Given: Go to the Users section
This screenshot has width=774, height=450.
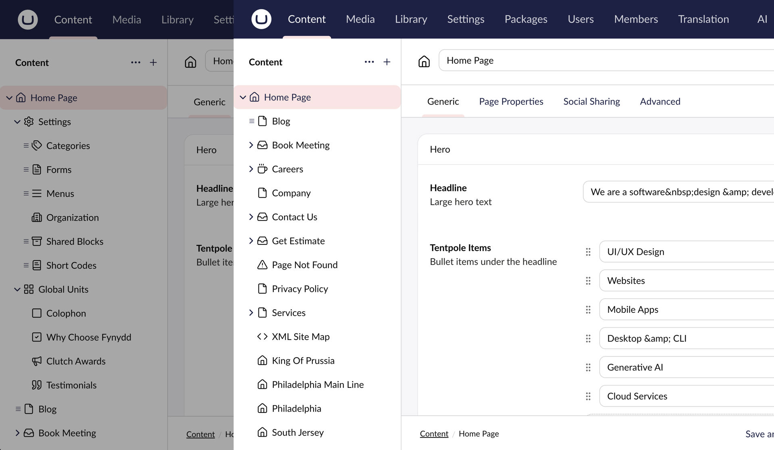Looking at the screenshot, I should pos(580,19).
